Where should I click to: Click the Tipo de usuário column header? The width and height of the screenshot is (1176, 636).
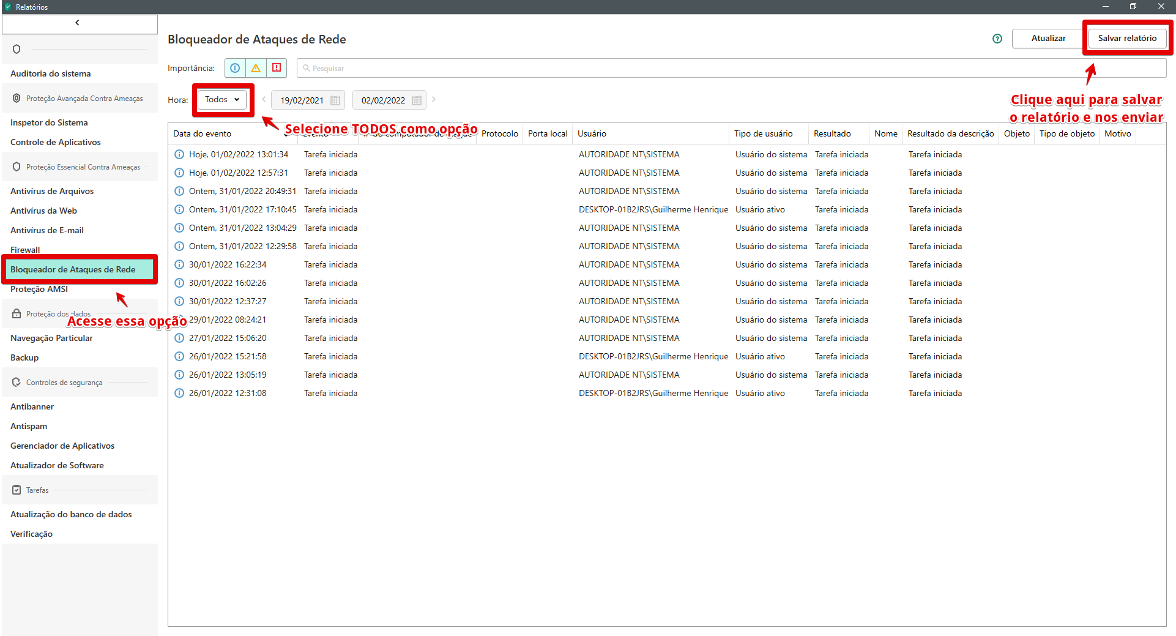tap(768, 133)
